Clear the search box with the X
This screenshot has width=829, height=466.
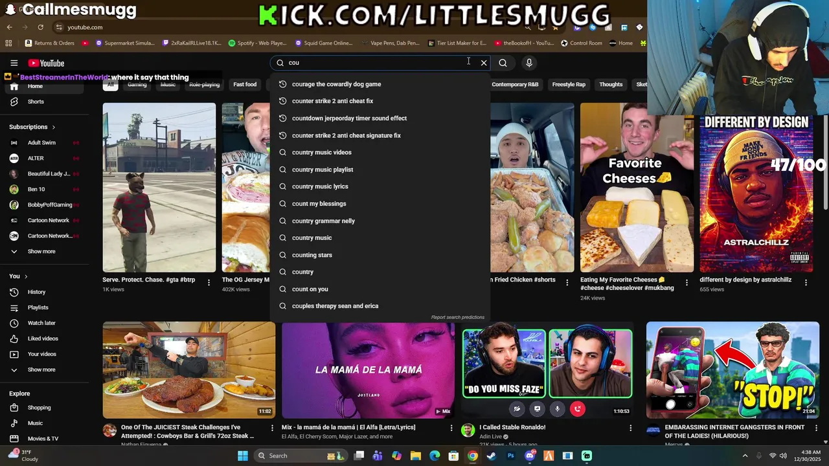(484, 63)
